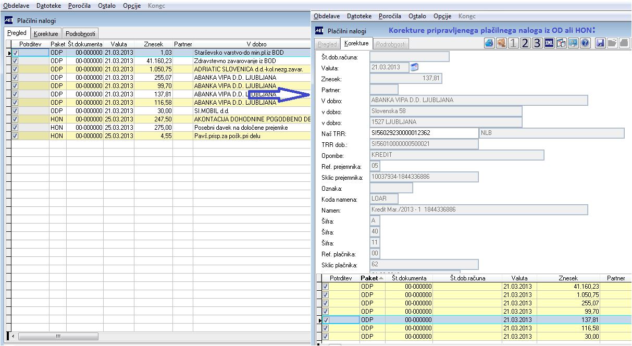This screenshot has height=346, width=632.
Task: Open the calendar picker next to Valuta
Action: click(x=415, y=67)
